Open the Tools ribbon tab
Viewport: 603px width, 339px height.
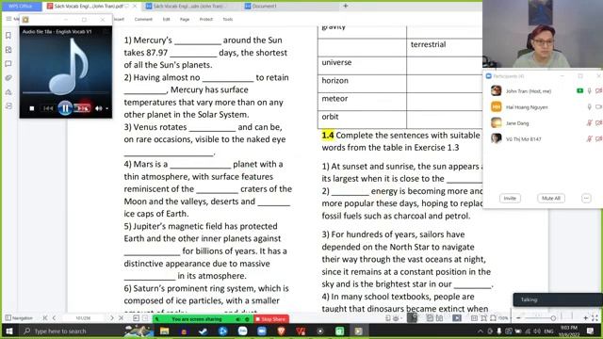coord(228,19)
